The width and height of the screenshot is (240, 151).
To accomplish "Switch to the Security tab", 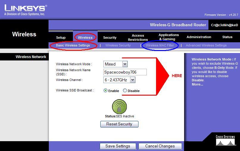I will pos(110,38).
